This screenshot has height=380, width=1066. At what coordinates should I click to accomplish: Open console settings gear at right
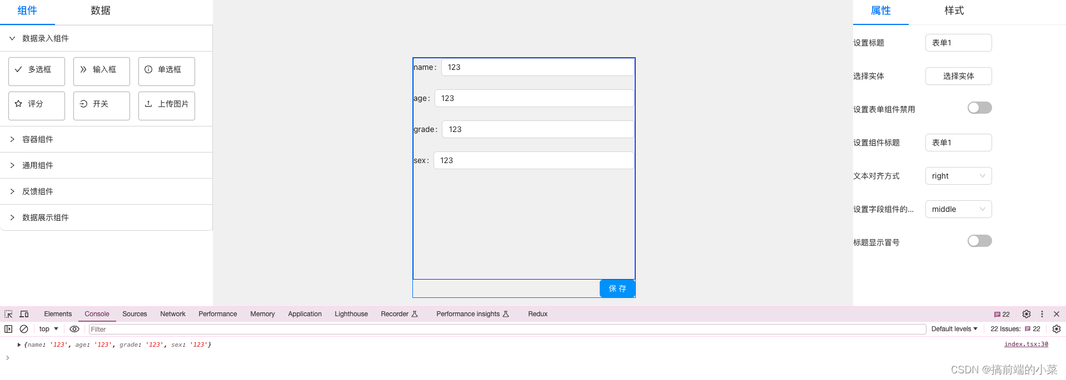click(1057, 329)
